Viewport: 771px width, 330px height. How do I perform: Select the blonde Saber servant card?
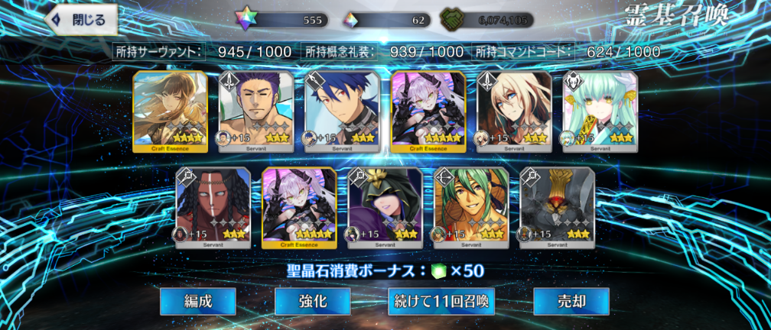tap(514, 112)
